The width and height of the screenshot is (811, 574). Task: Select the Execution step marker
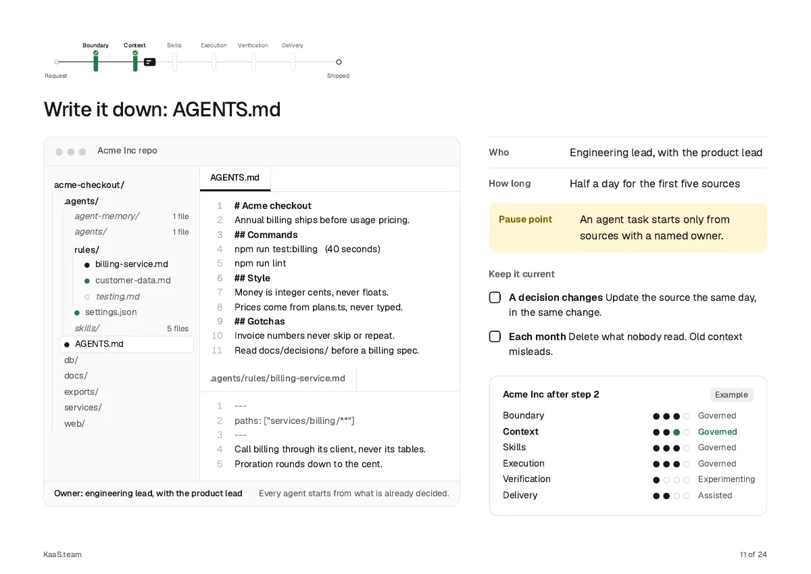tap(214, 62)
